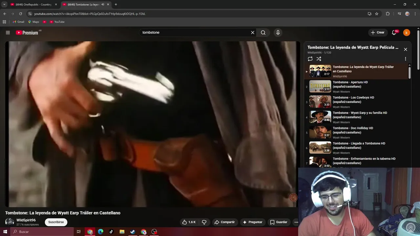Go to the YouTube Premium home logo

click(27, 32)
